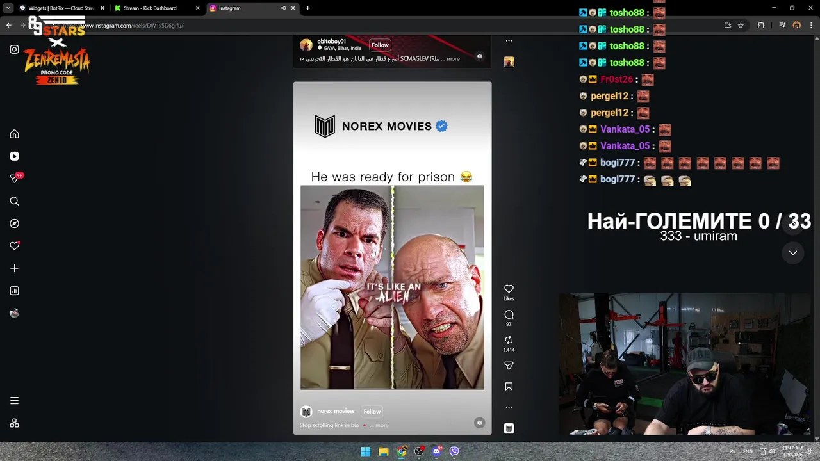This screenshot has width=820, height=461.
Task: Open the Dashboard chart icon in sidebar
Action: point(14,291)
